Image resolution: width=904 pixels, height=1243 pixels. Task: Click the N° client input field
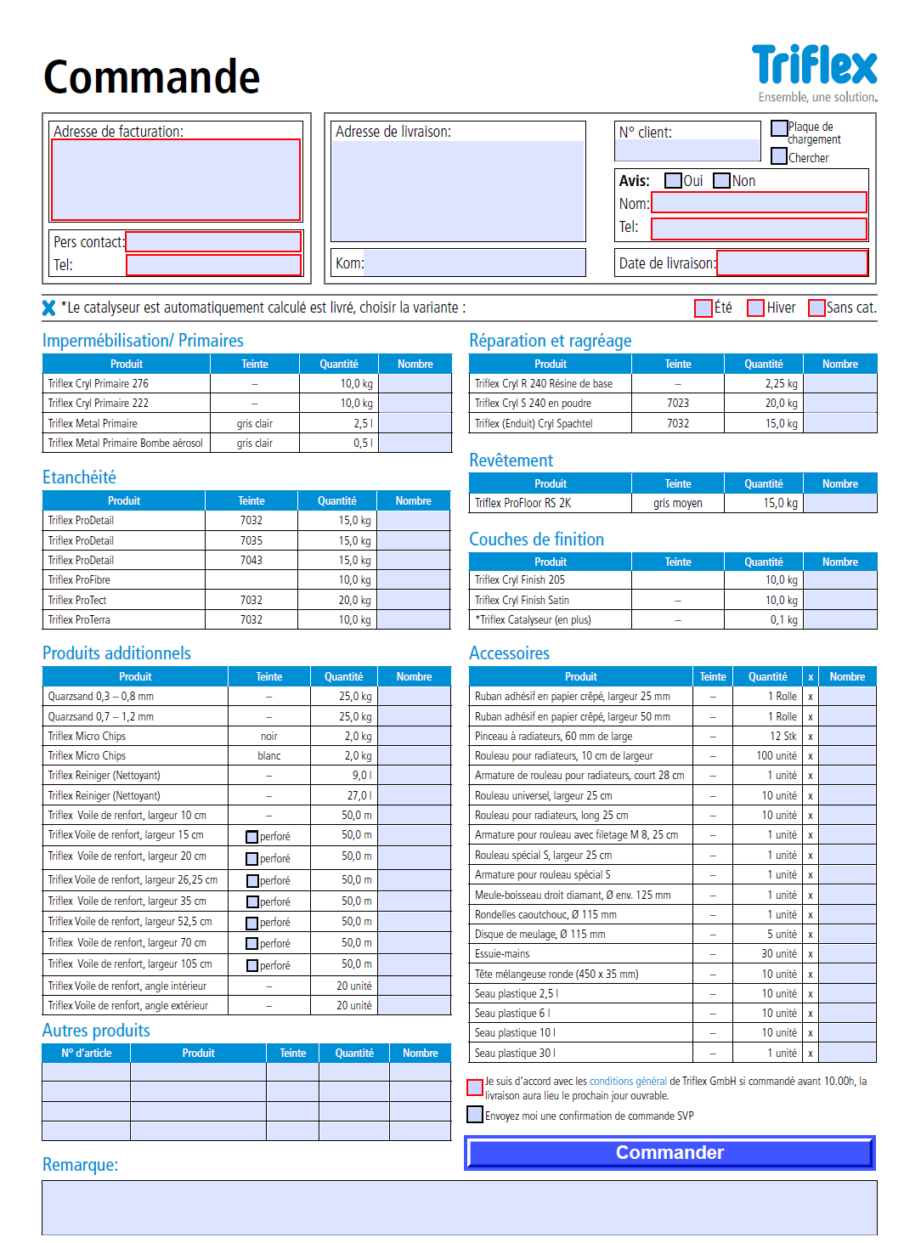(687, 150)
